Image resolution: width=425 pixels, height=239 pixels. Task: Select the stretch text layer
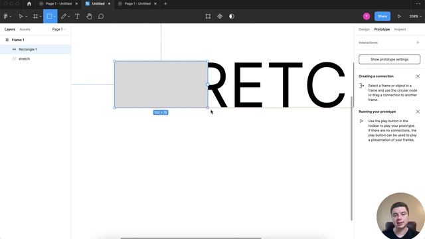(35, 59)
